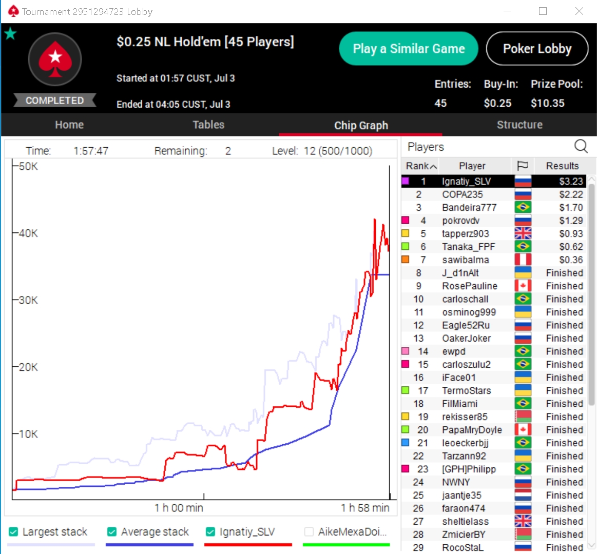This screenshot has height=554, width=597.
Task: Sort by the Player column header
Action: point(472,166)
